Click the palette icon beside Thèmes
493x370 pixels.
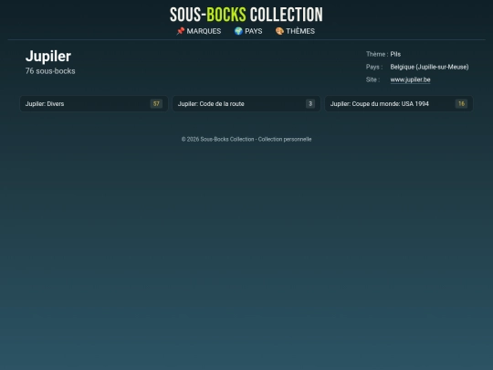(279, 31)
